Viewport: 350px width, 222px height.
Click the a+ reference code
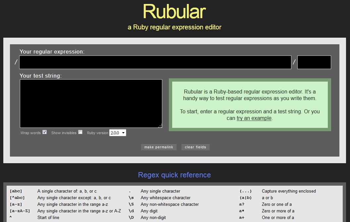pyautogui.click(x=242, y=218)
